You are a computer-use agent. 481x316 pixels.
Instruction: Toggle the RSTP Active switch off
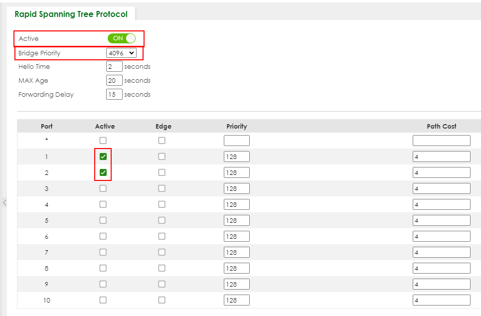(122, 38)
